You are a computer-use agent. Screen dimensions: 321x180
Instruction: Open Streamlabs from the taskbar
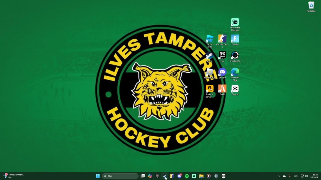coord(194,176)
